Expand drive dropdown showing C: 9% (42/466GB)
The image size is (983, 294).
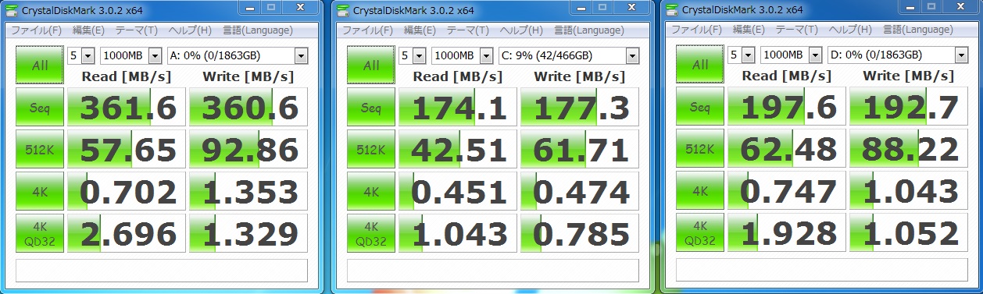569,56
